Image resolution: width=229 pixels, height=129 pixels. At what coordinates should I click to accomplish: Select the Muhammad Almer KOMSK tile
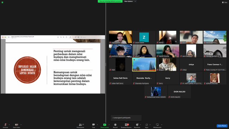pos(156,92)
